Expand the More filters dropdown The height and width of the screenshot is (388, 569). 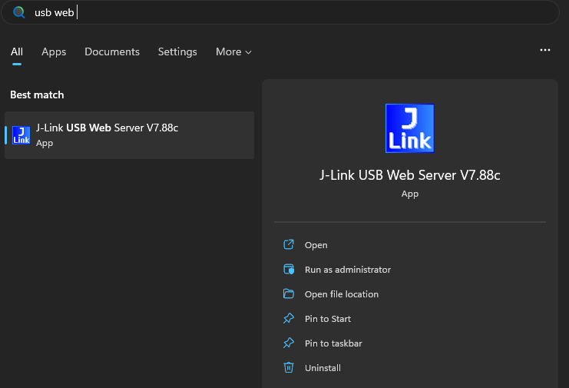click(233, 51)
